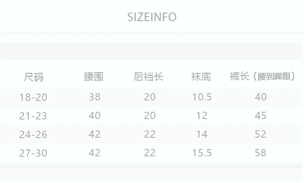Click waist value 38
The width and height of the screenshot is (304, 183).
(x=94, y=97)
